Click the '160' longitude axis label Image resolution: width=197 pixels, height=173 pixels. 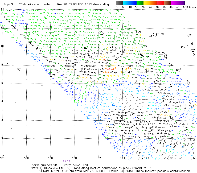75,158
